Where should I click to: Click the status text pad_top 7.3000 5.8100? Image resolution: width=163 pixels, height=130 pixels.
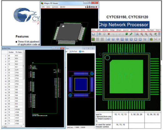pyautogui.click(x=76, y=127)
